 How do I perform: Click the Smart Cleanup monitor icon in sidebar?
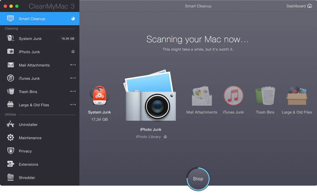click(10, 18)
